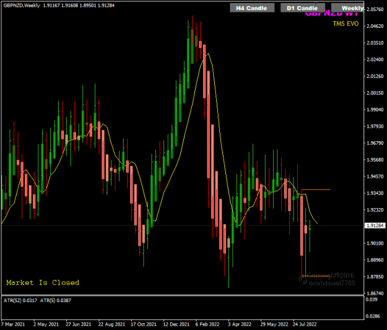Click the ATR(52) 0.0317 indicator label
The width and height of the screenshot is (387, 330).
pyautogui.click(x=20, y=300)
